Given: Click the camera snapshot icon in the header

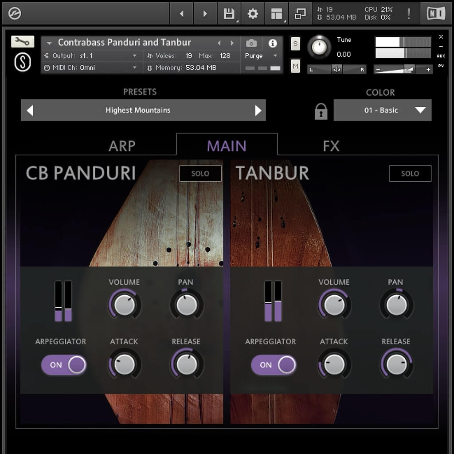Looking at the screenshot, I should tap(252, 43).
